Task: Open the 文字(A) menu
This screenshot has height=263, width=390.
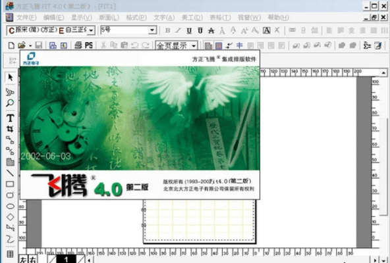Action: click(x=164, y=18)
